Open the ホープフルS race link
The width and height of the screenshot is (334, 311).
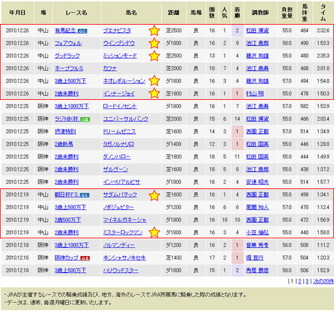69,68
